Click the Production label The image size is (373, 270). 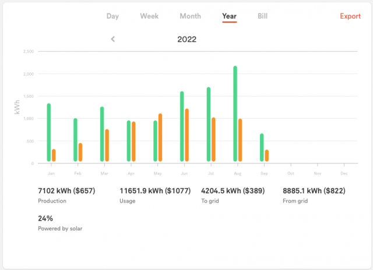pyautogui.click(x=52, y=201)
